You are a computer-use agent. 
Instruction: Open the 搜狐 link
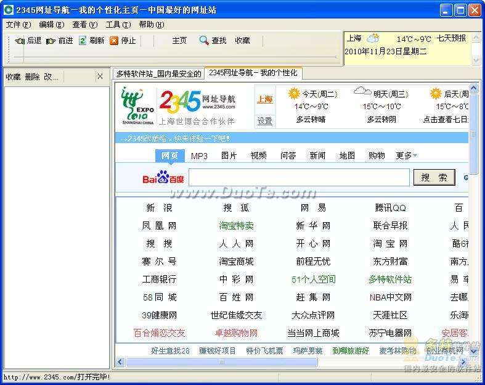click(236, 207)
